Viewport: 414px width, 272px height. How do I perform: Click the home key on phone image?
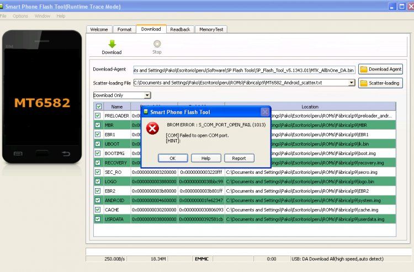coord(42,153)
